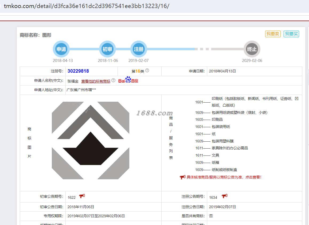Select the 1609 纸箱 entry
This screenshot has height=225, width=309.
click(x=207, y=163)
